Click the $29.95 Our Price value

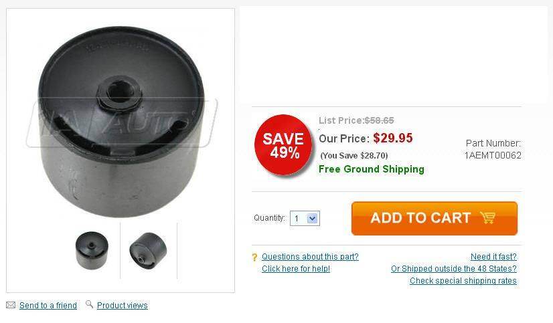(x=393, y=138)
